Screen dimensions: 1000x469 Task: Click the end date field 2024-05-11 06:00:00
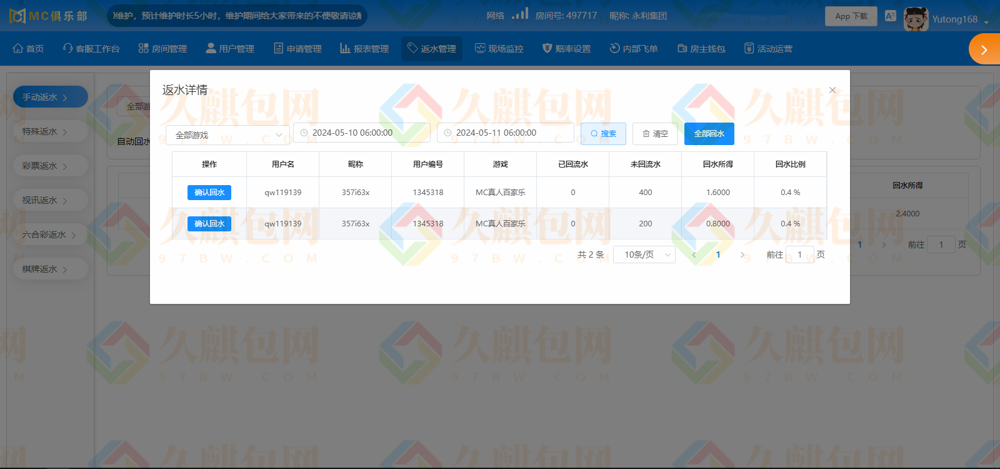click(506, 133)
